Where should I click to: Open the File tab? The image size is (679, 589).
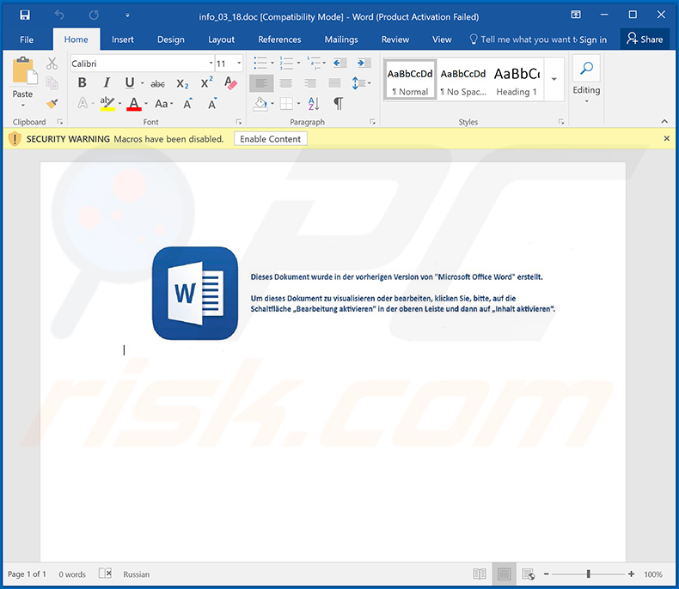coord(27,39)
